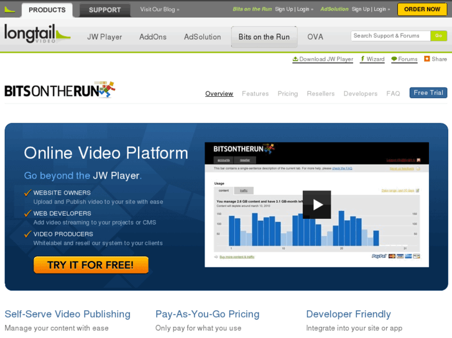Click the Share link text
Viewport: 452px width, 338px height.
click(440, 60)
